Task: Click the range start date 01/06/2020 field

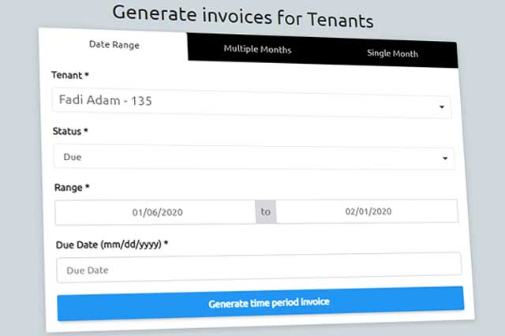Action: coord(155,212)
